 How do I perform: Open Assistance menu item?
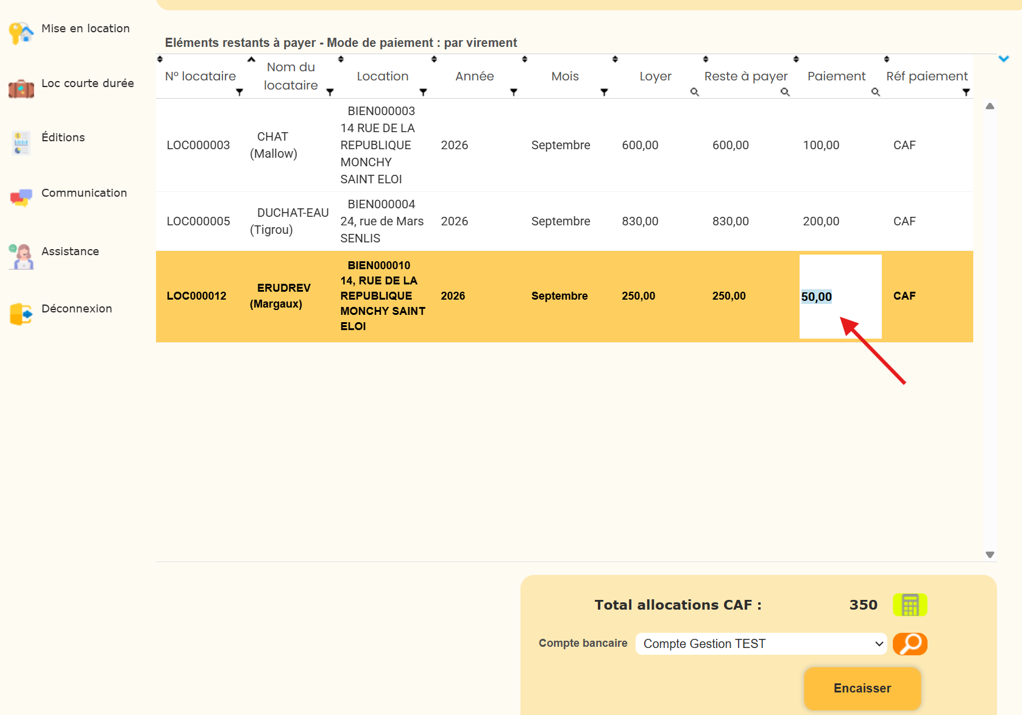[70, 252]
